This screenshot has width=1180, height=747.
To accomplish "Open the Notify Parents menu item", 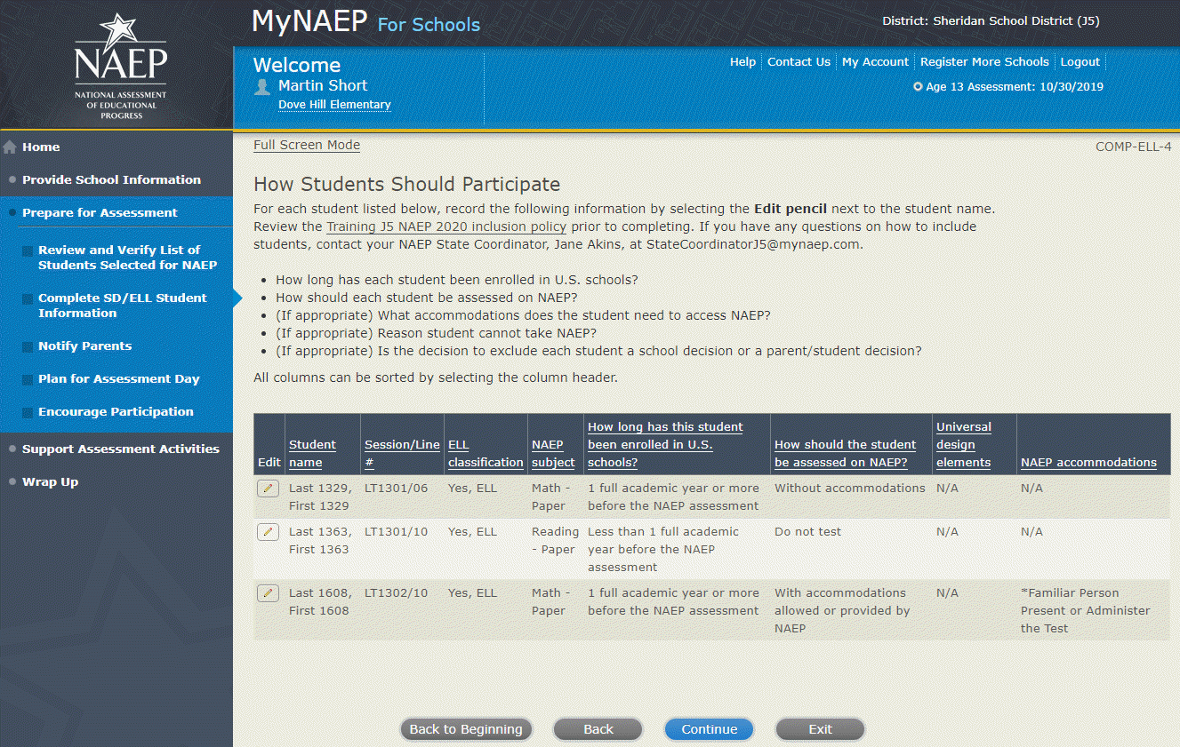I will [84, 346].
